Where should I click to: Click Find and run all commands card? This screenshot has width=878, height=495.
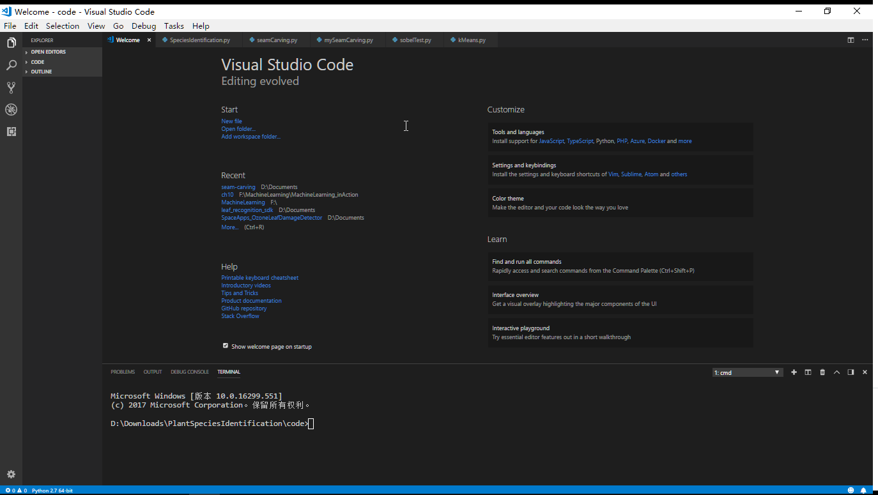(620, 266)
